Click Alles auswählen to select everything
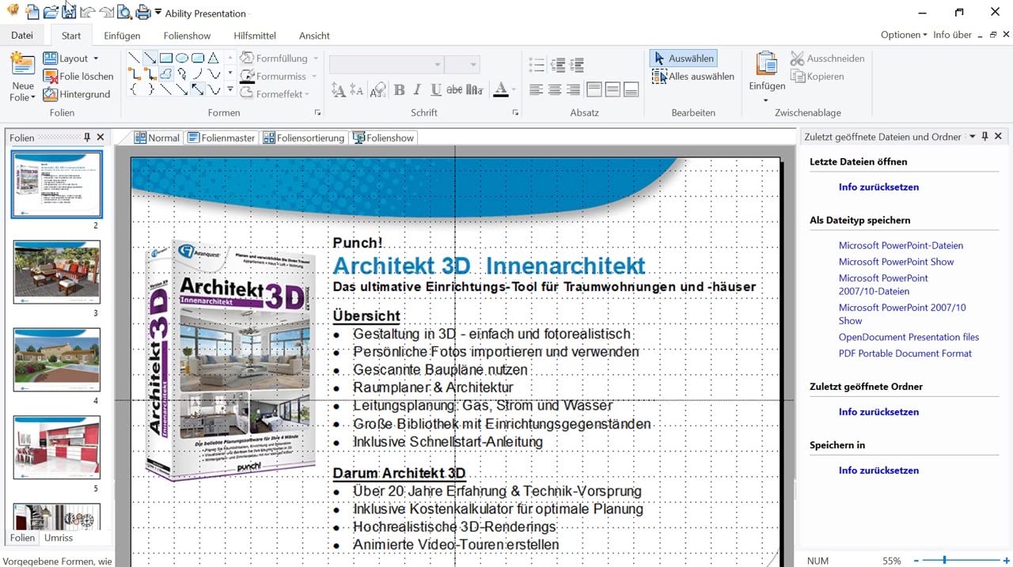Viewport: 1013px width, 567px height. (693, 77)
